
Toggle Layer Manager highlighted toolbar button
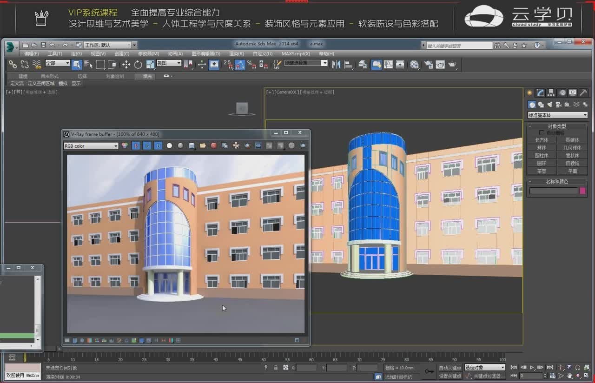tap(377, 65)
